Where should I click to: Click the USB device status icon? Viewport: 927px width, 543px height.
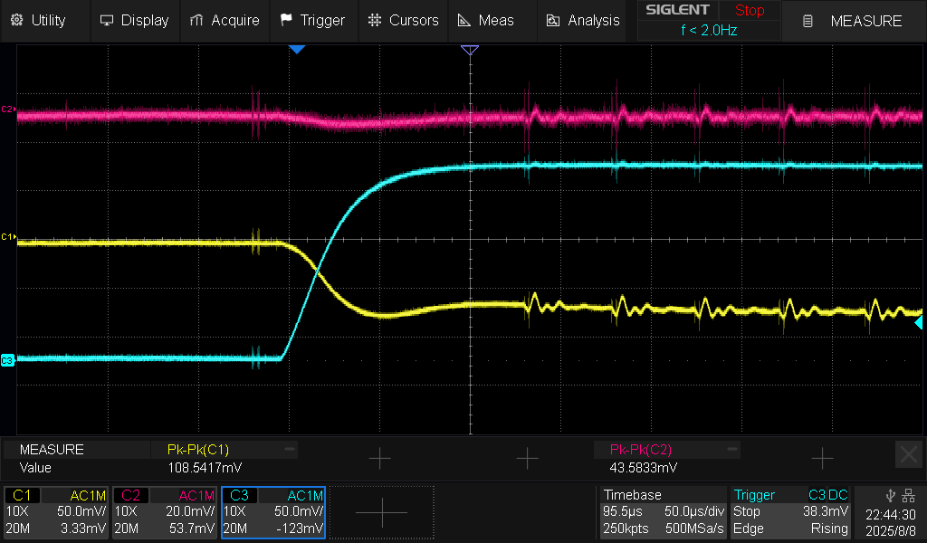(891, 495)
